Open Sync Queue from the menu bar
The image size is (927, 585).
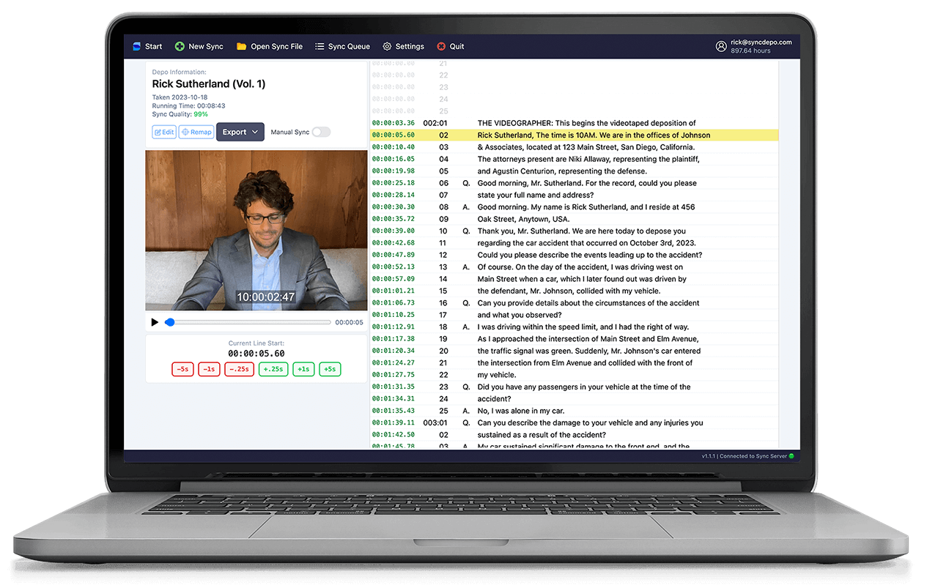[342, 46]
